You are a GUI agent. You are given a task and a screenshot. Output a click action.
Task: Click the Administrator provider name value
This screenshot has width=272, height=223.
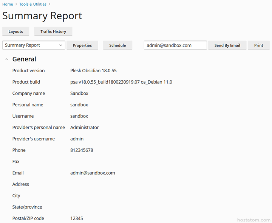[x=84, y=127]
